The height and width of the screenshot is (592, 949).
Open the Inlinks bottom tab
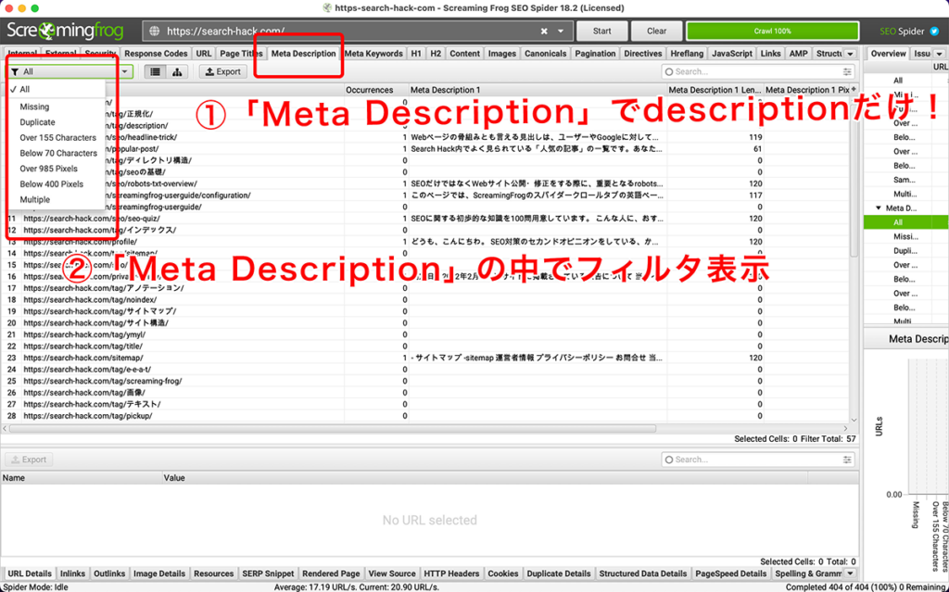click(x=72, y=573)
